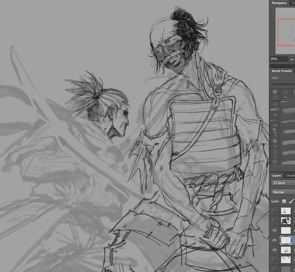Click the red view box in Navigator preview
Image resolution: width=295 pixels, height=272 pixels.
(286, 32)
